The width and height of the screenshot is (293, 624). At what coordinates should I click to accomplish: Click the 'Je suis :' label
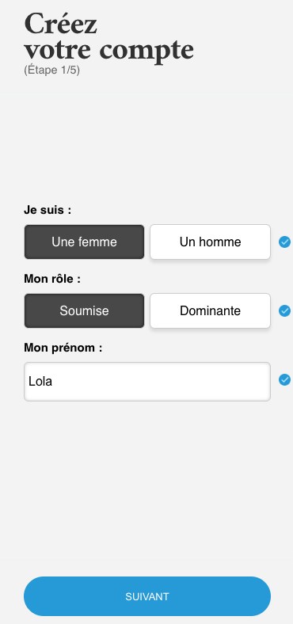[x=48, y=210]
